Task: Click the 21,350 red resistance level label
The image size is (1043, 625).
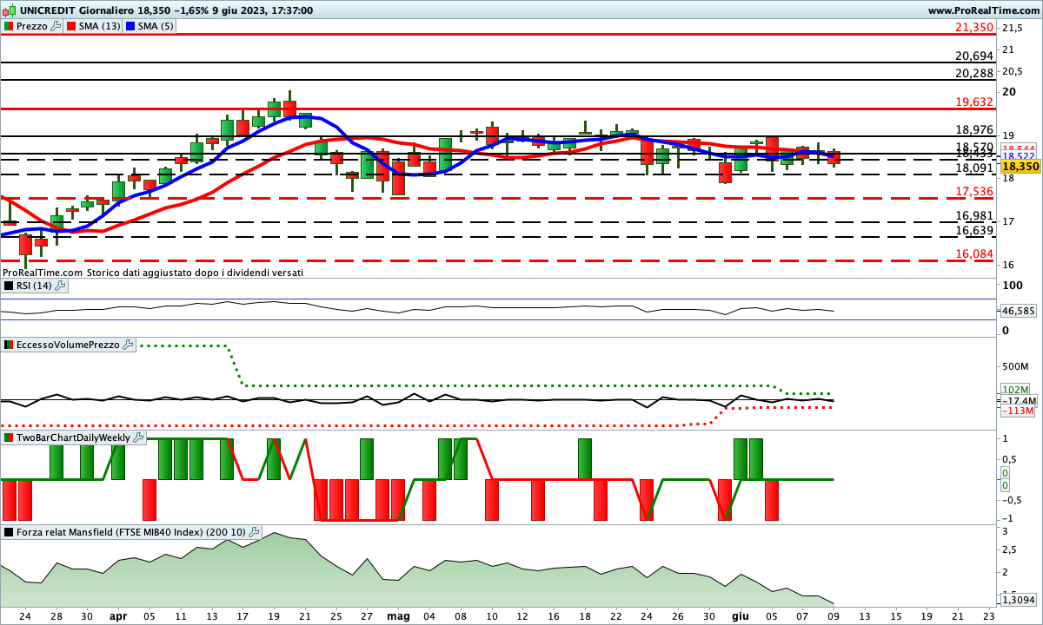Action: click(973, 28)
